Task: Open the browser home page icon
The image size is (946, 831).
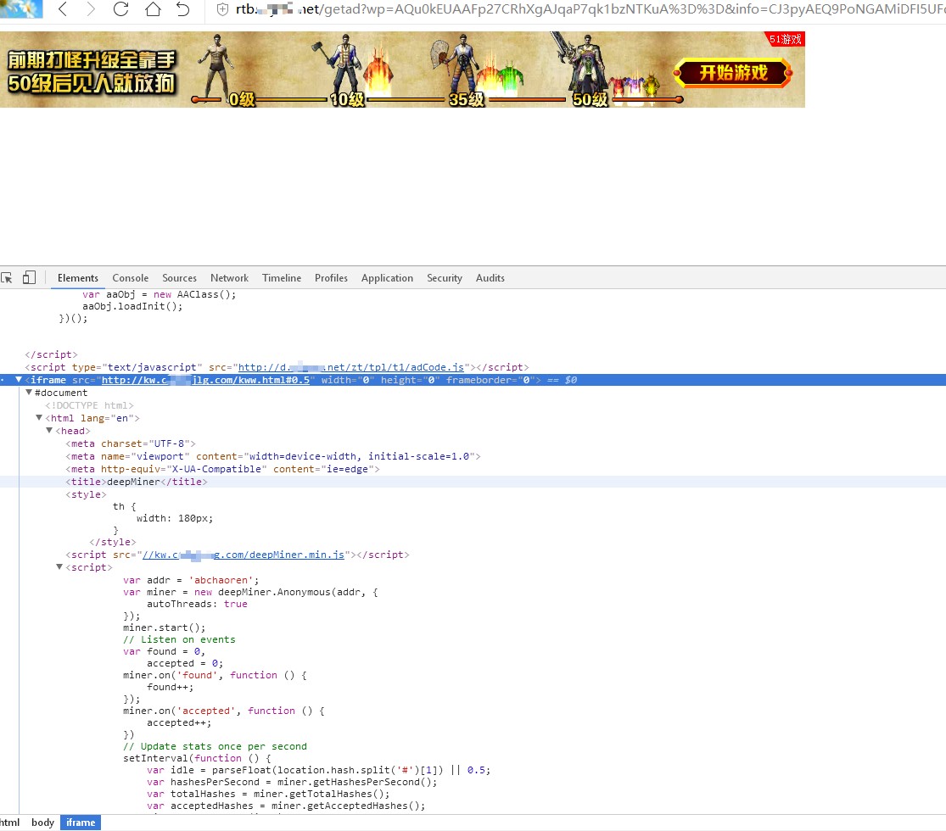Action: [x=153, y=9]
